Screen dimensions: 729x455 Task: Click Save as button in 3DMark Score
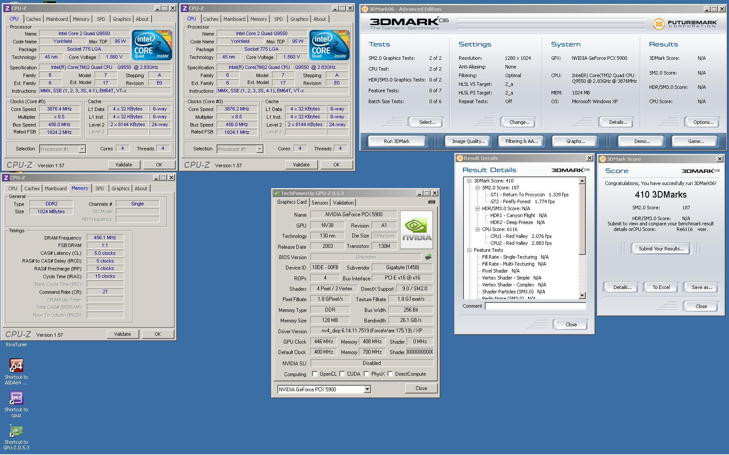pos(702,287)
